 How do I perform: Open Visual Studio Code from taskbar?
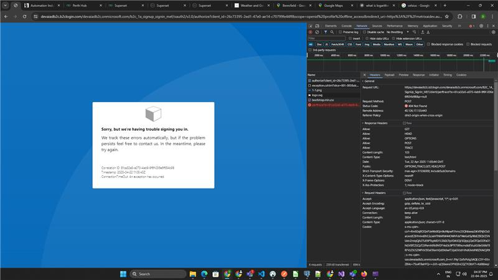(x=261, y=274)
